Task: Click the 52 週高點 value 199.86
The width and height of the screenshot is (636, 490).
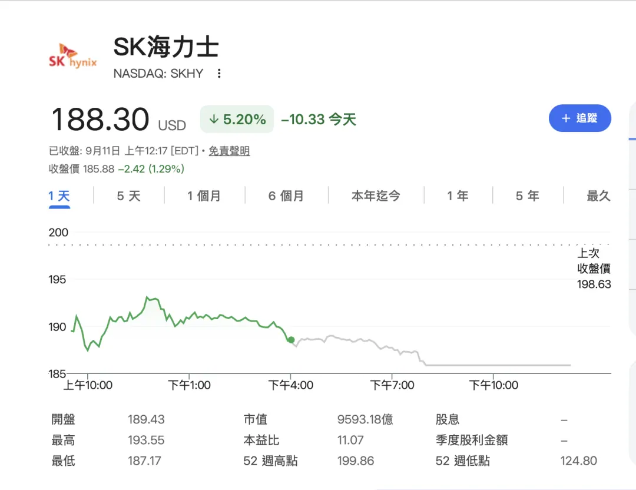Action: pyautogui.click(x=355, y=461)
